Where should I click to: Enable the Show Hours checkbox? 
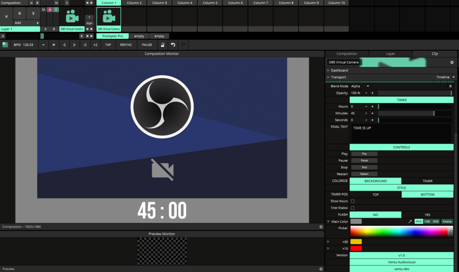click(353, 201)
